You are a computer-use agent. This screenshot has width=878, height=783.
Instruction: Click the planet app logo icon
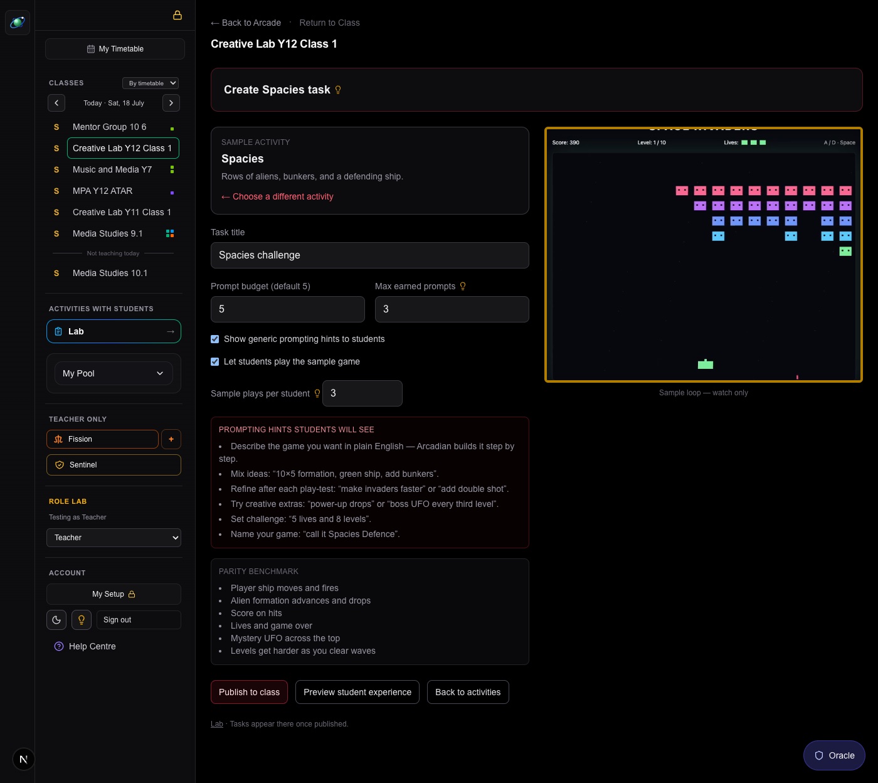[x=18, y=23]
